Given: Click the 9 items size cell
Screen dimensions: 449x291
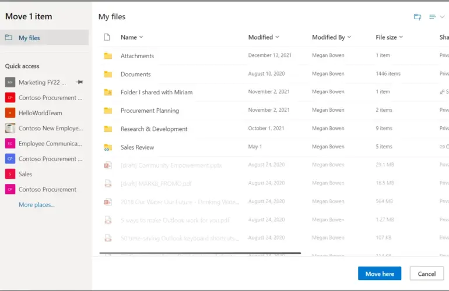Looking at the screenshot, I should [x=384, y=129].
